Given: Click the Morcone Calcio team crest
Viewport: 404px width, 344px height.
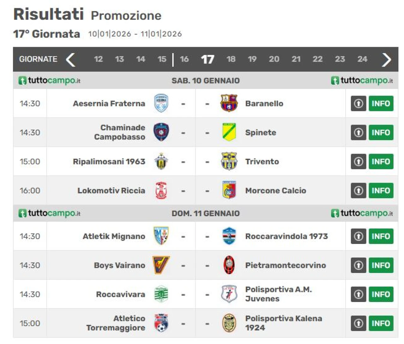Looking at the screenshot, I should 229,190.
